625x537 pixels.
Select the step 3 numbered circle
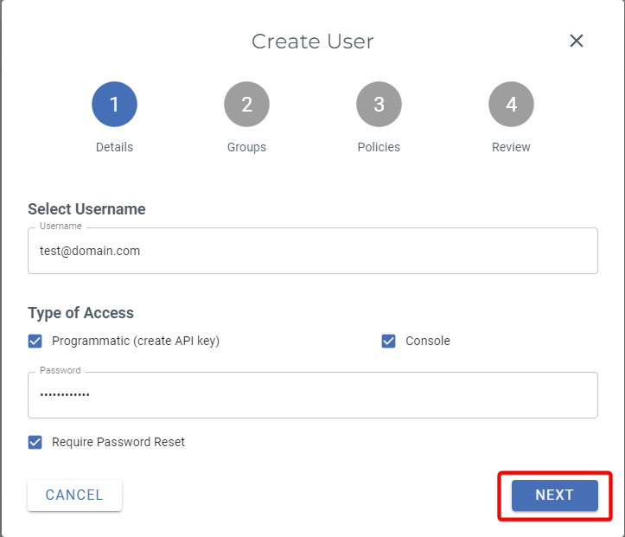379,105
